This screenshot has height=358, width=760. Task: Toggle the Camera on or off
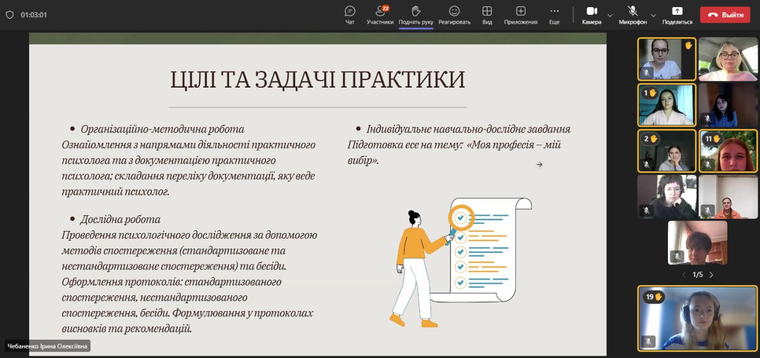[x=591, y=14]
